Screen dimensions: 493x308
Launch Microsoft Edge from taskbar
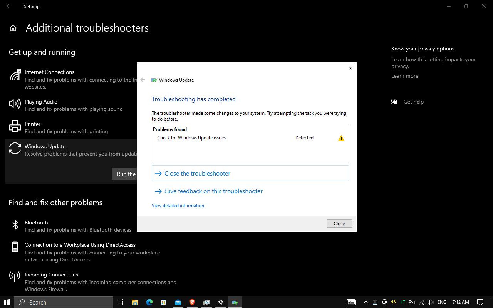click(x=149, y=302)
